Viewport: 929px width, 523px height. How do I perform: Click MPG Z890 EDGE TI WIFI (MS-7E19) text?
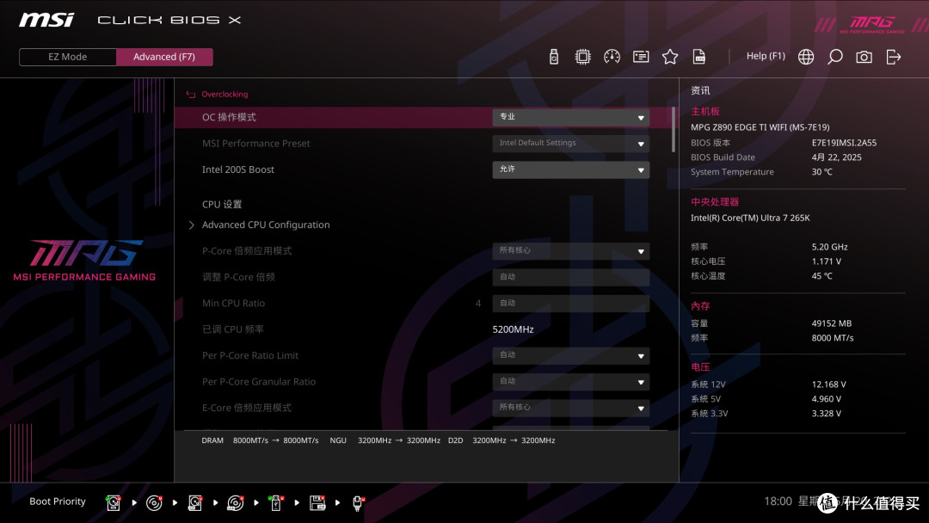tap(760, 127)
